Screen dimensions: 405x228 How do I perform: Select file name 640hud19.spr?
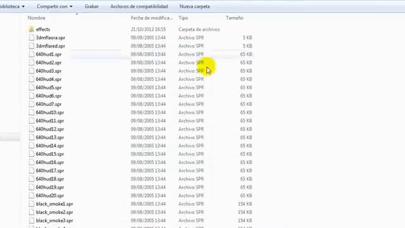50,187
